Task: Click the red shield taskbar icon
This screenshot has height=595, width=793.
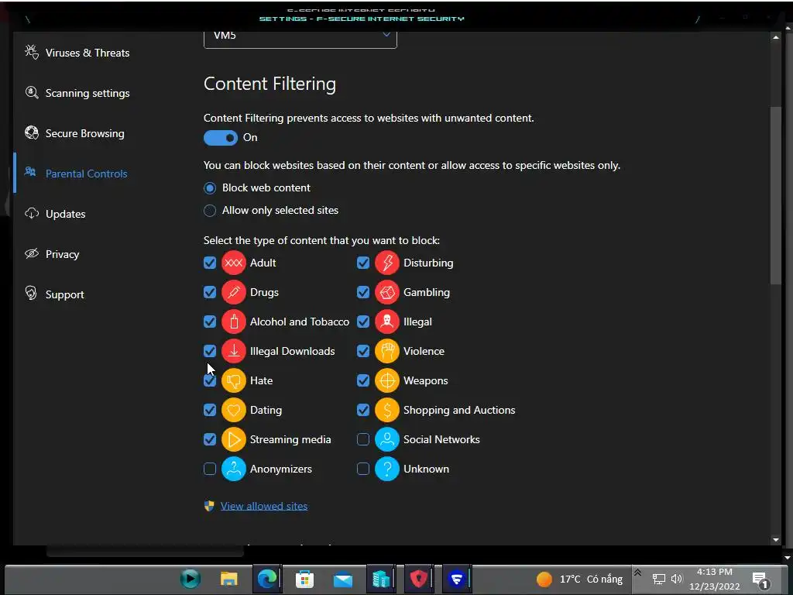Action: click(418, 578)
